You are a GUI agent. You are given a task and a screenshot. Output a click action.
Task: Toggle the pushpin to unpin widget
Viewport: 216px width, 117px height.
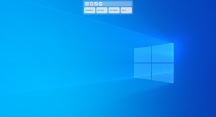coord(96,4)
